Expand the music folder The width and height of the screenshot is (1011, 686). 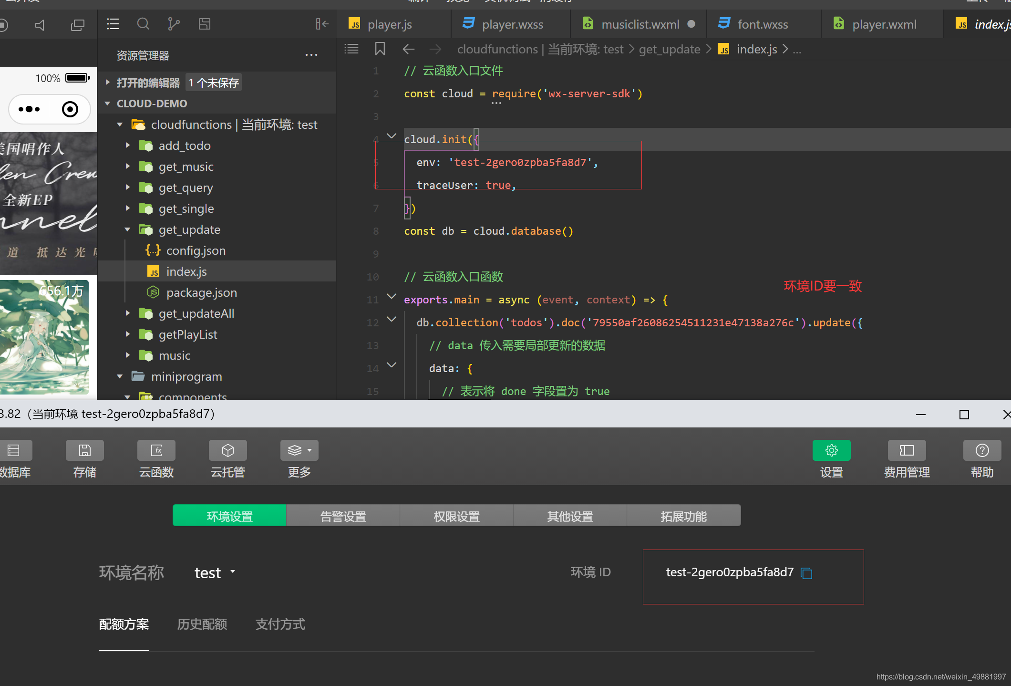(127, 355)
